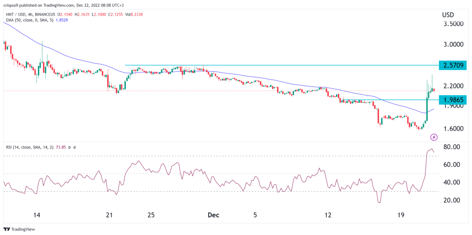Click the 3.0000 price axis label
The image size is (472, 235).
point(453,45)
